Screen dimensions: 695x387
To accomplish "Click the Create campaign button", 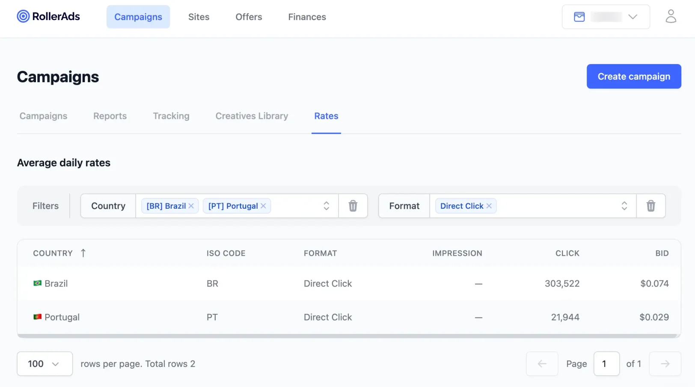I will click(x=633, y=77).
